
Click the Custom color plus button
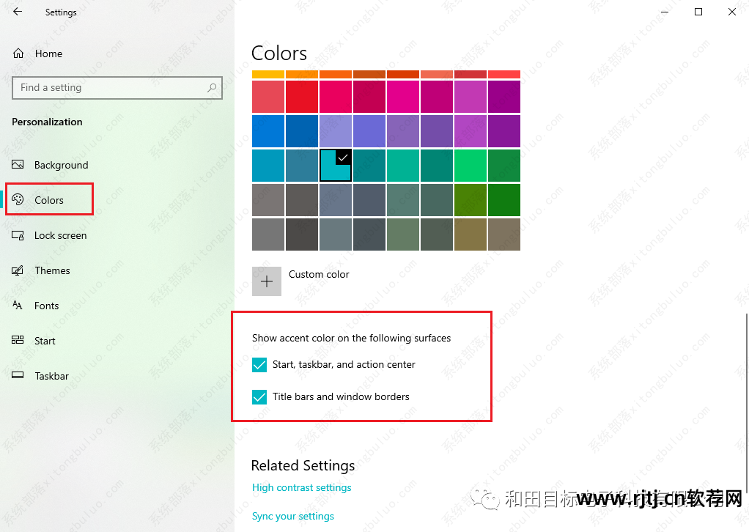click(x=266, y=281)
